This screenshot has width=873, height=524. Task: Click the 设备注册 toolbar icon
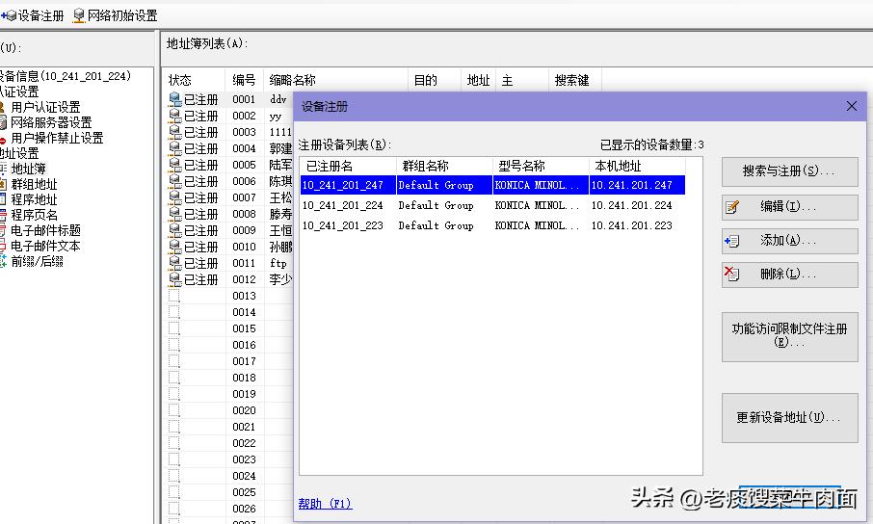click(34, 15)
